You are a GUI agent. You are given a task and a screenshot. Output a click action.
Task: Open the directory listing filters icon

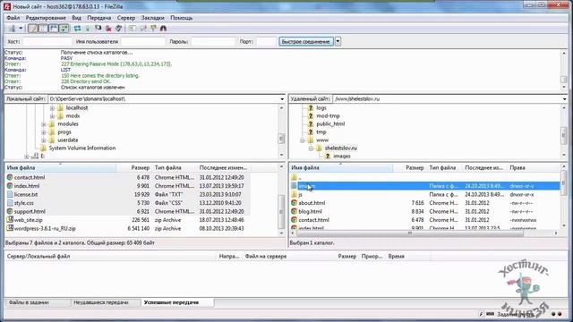coord(133,29)
